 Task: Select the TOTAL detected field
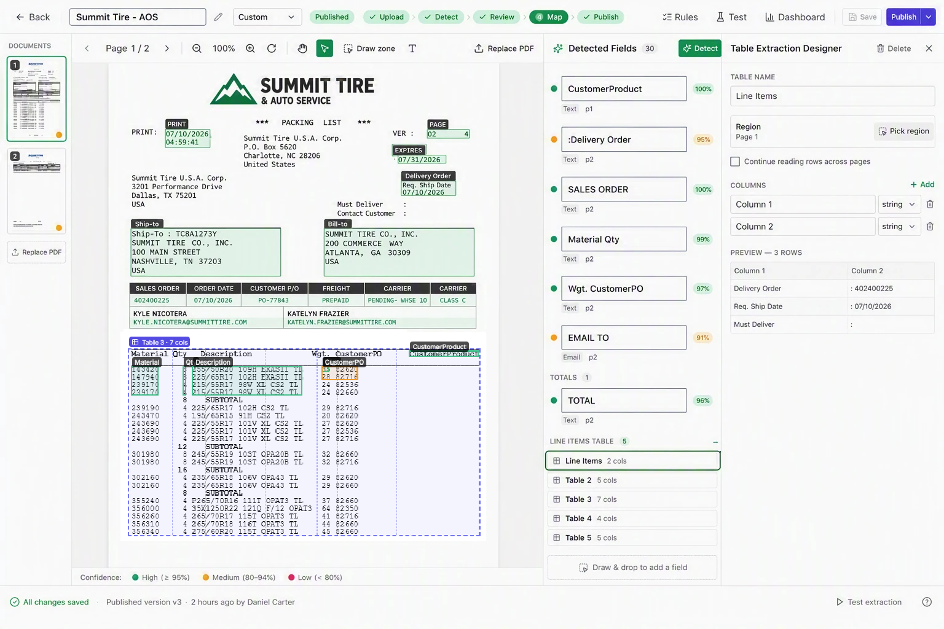624,400
